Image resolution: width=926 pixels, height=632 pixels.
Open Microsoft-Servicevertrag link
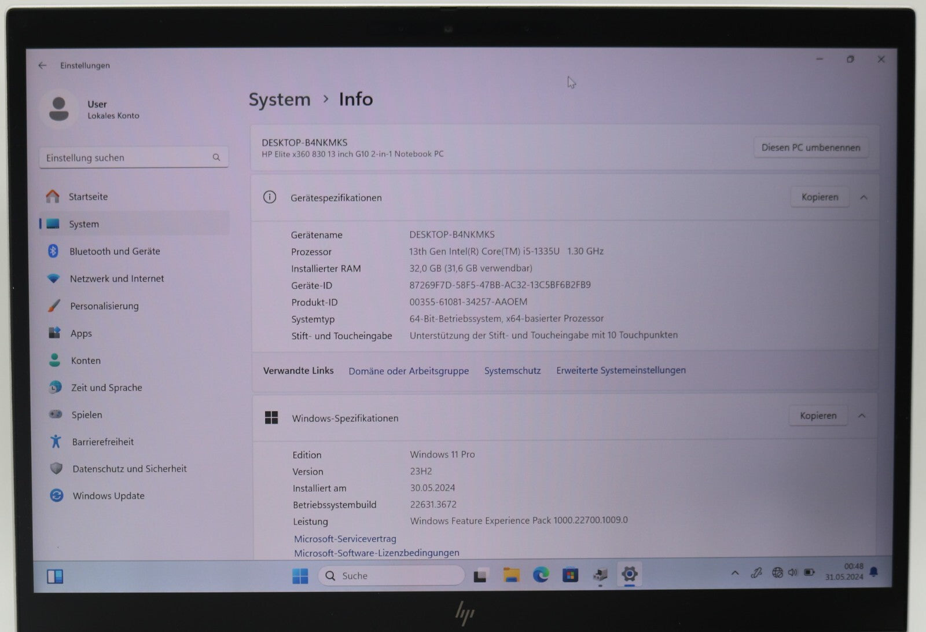(345, 539)
